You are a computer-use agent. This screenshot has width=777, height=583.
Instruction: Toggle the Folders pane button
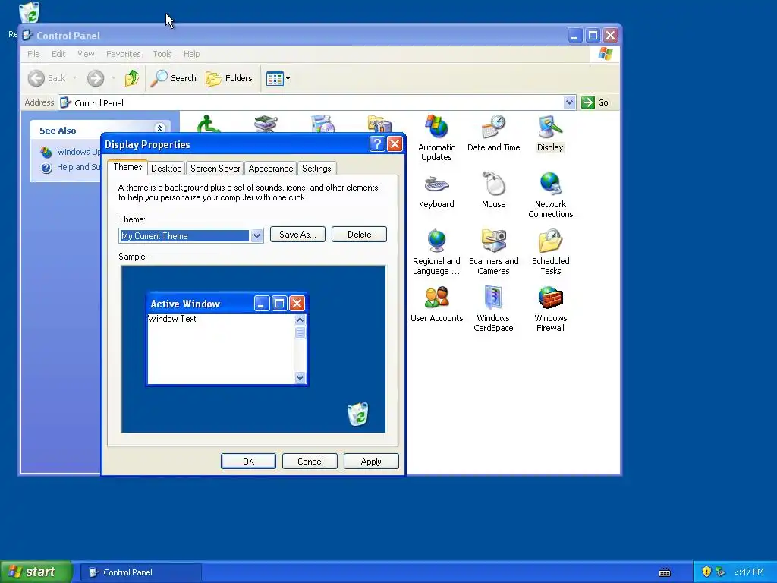pyautogui.click(x=229, y=78)
